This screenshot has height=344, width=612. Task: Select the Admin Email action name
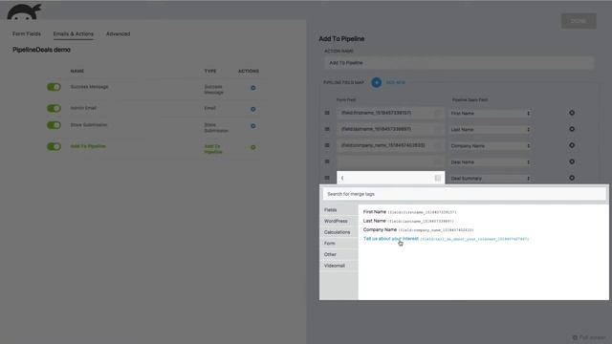(x=83, y=108)
